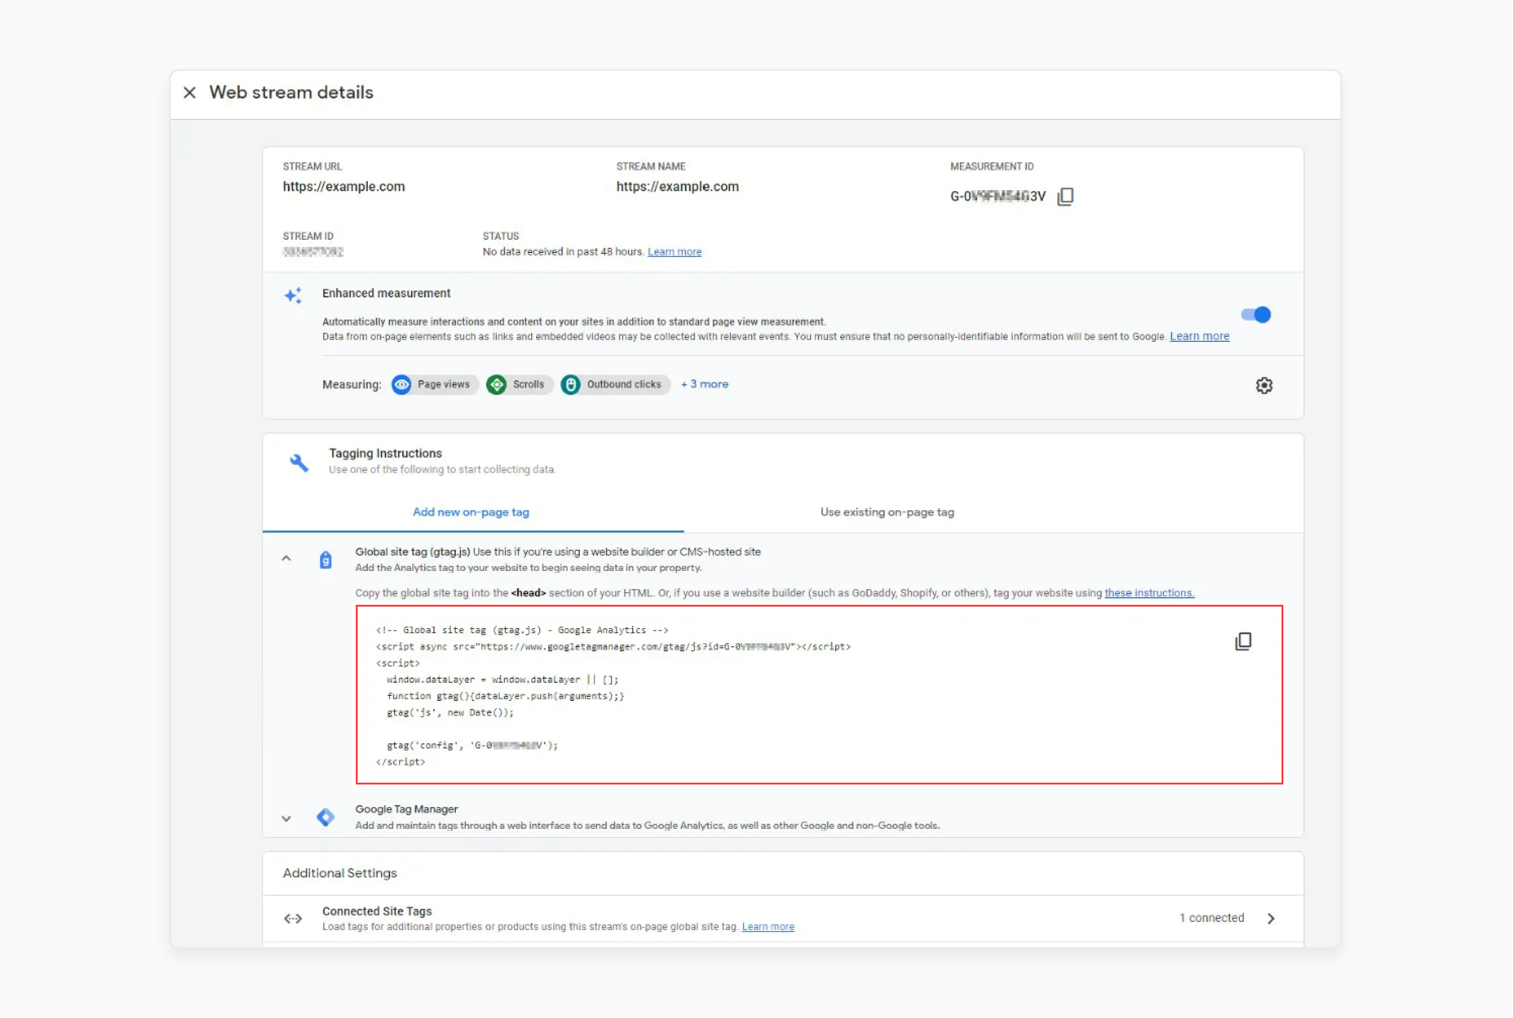
Task: Switch to Use existing on-page tag tab
Action: [887, 512]
